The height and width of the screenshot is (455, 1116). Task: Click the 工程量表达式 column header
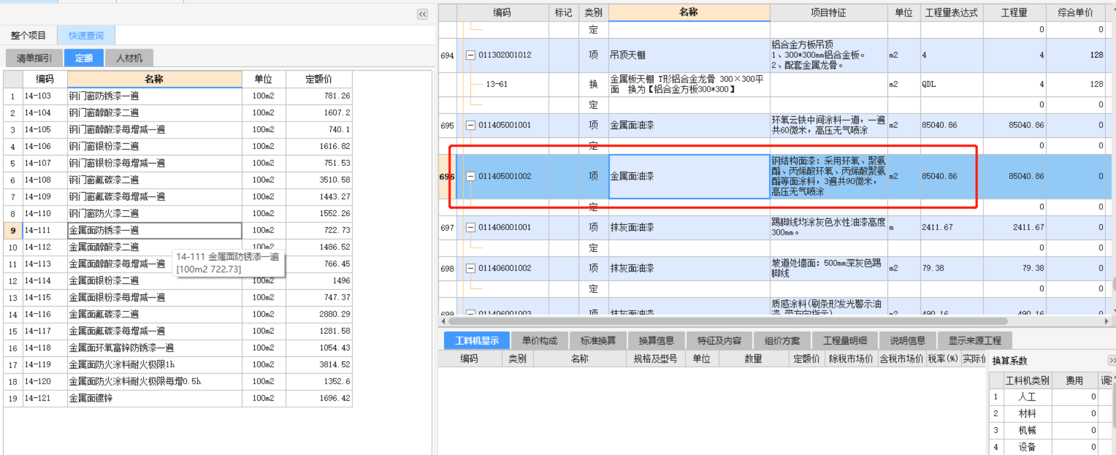click(x=951, y=12)
